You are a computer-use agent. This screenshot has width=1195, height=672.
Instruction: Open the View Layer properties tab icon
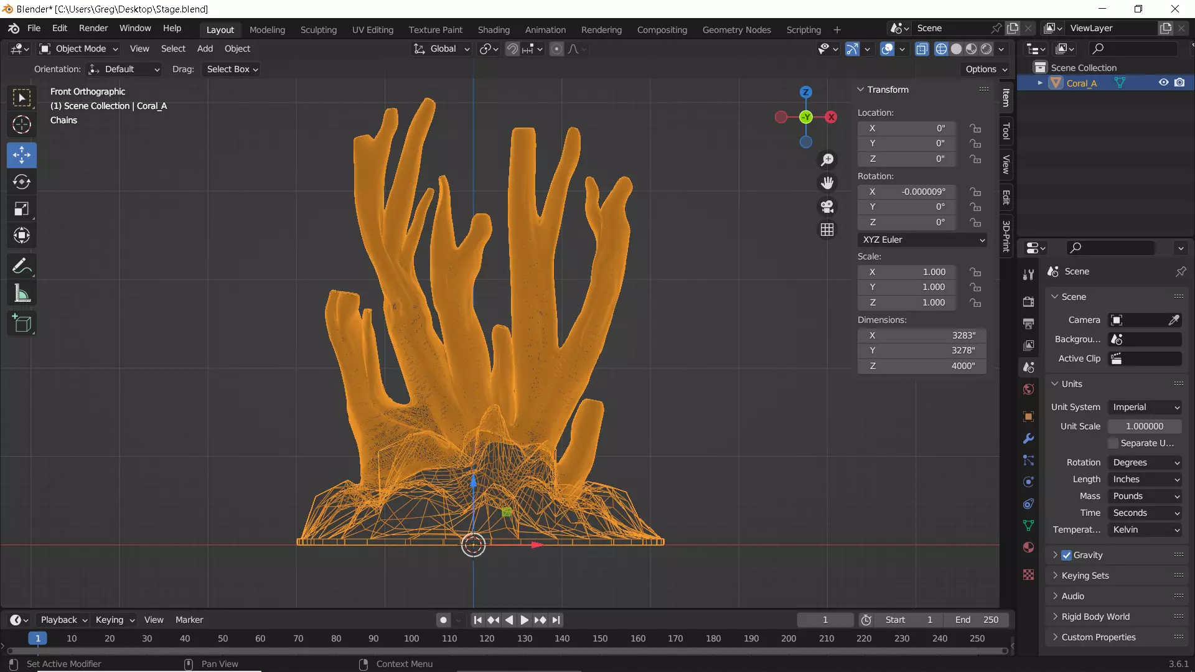(1028, 345)
